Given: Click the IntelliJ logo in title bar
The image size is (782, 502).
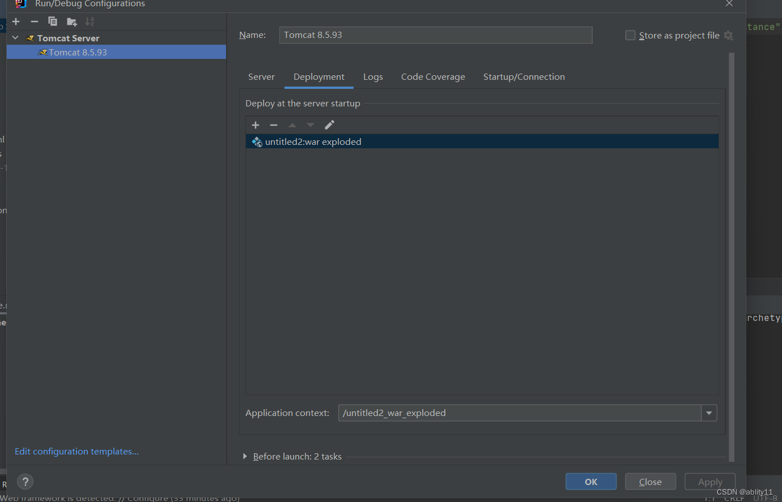Looking at the screenshot, I should pos(21,3).
